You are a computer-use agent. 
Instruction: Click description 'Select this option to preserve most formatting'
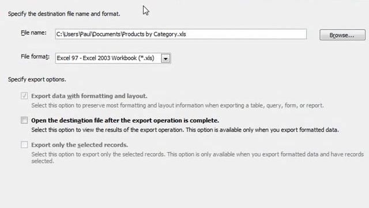(178, 105)
